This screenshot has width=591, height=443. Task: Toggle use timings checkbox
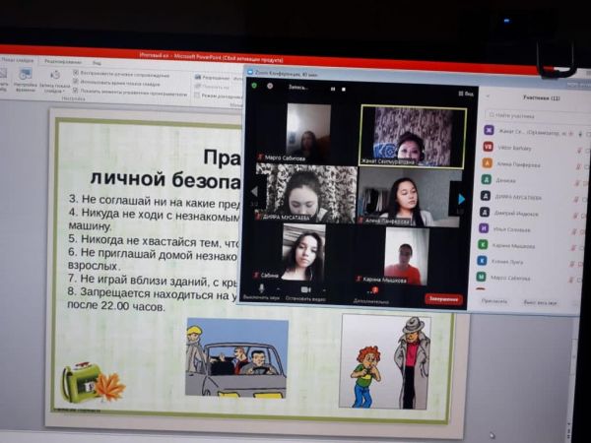[x=77, y=83]
